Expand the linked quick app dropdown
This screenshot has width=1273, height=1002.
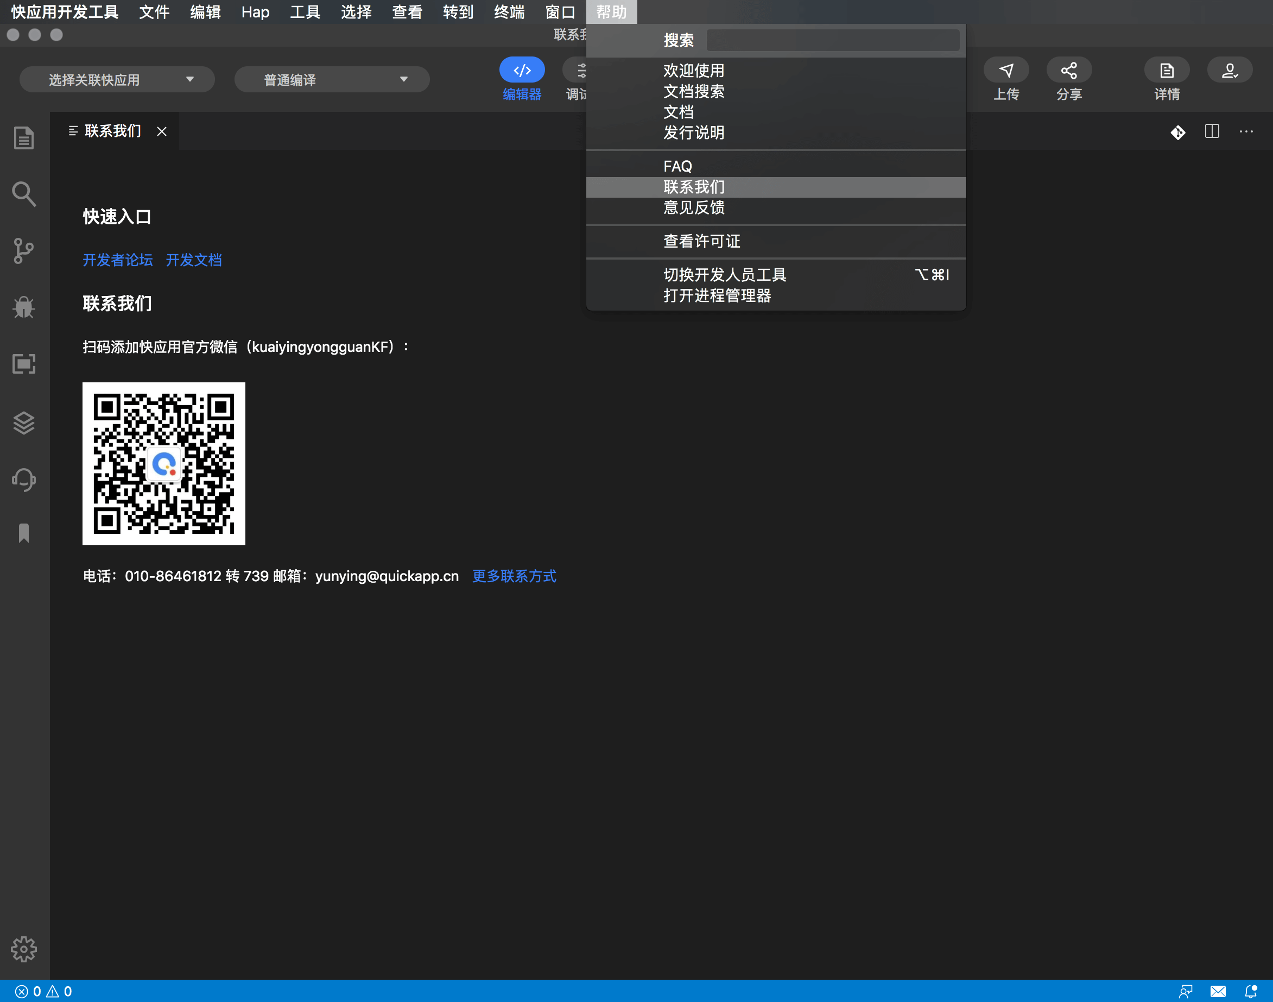pos(117,79)
